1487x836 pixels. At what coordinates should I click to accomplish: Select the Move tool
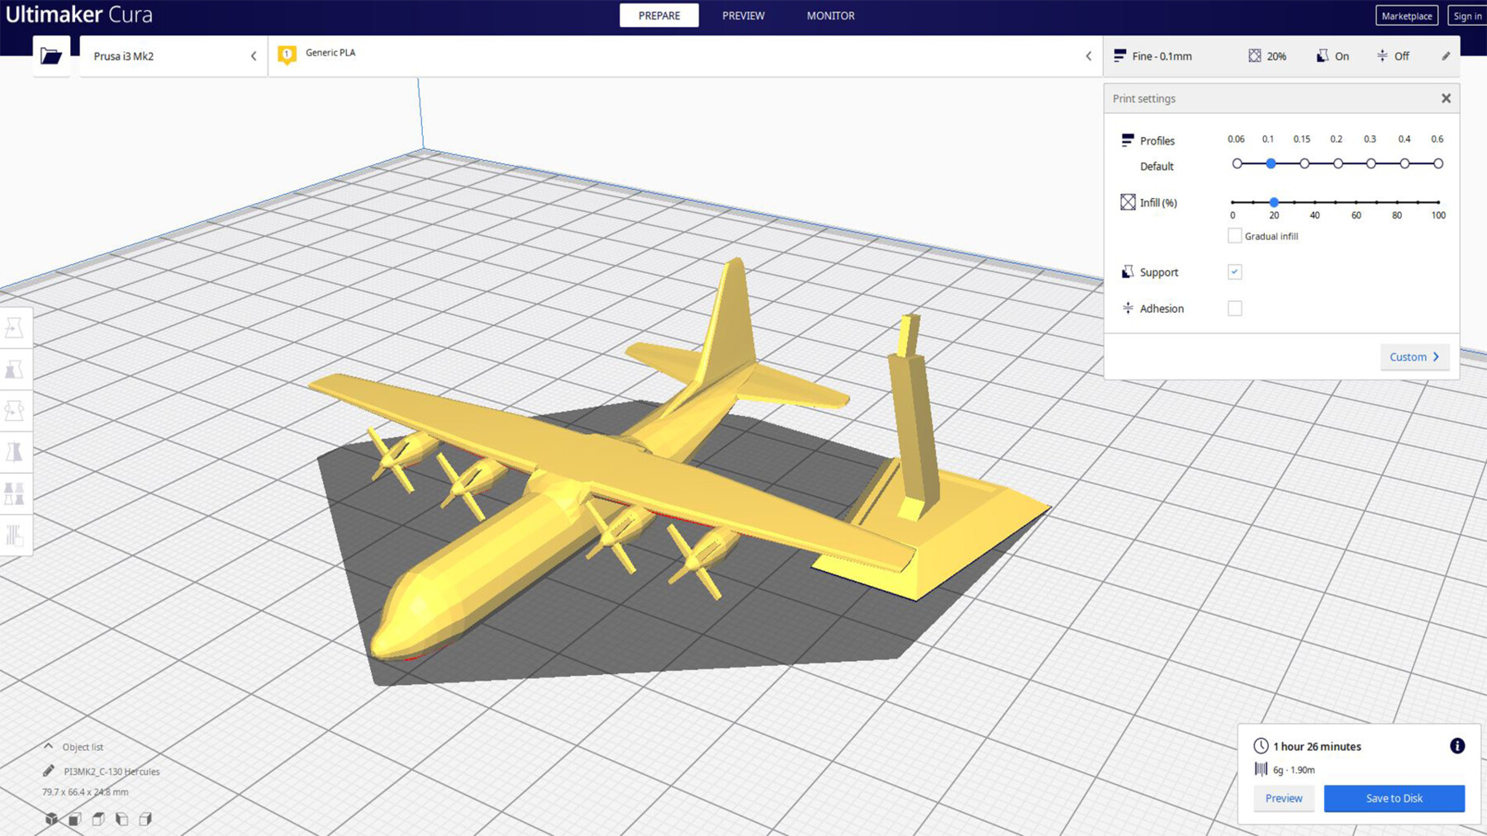click(15, 328)
